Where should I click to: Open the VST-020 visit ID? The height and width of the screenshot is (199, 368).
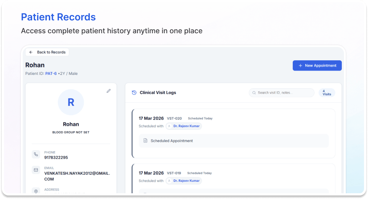pos(174,118)
